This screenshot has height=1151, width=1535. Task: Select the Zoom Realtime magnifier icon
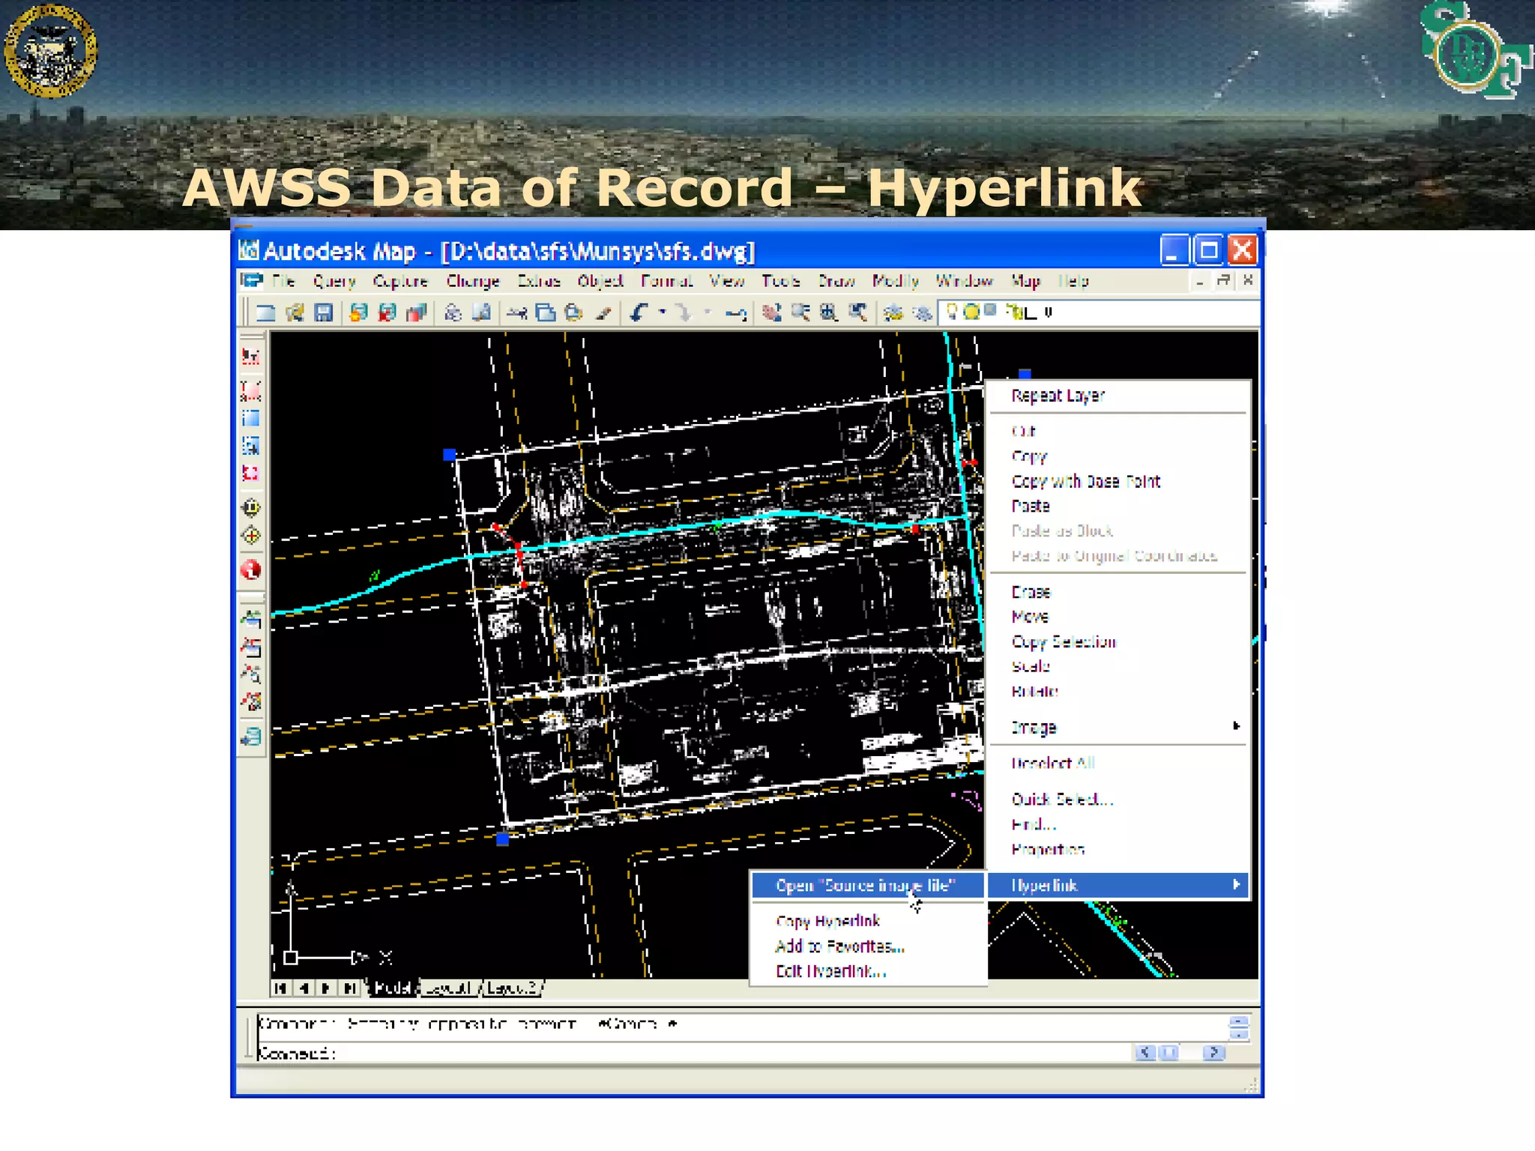click(x=800, y=312)
